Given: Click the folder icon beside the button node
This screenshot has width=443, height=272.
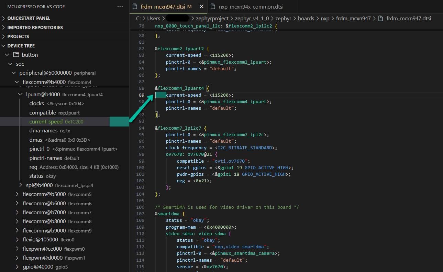Looking at the screenshot, I should pos(16,54).
